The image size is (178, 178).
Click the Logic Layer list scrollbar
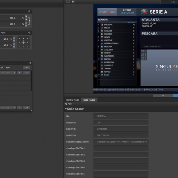pyautogui.click(x=31, y=81)
